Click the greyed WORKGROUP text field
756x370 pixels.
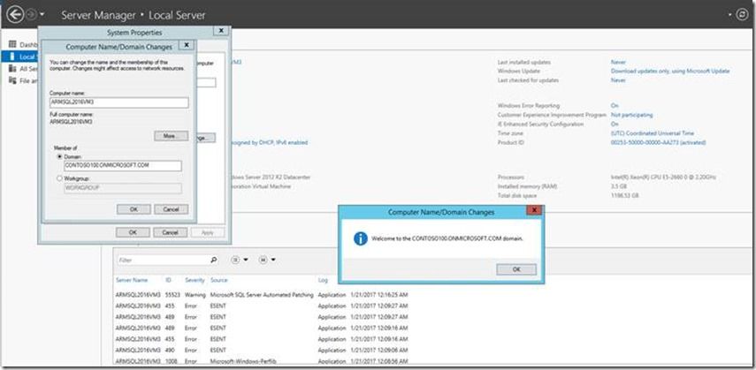tap(123, 188)
